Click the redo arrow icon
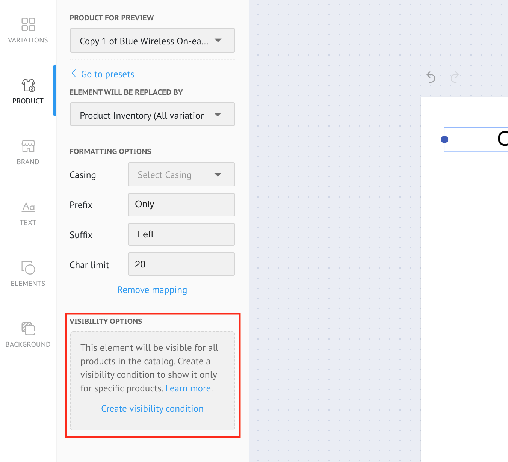508x462 pixels. click(x=454, y=77)
